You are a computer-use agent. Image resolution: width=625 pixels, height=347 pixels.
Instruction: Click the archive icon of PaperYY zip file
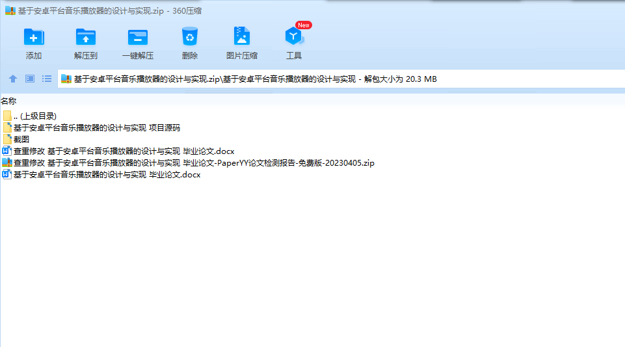7,163
